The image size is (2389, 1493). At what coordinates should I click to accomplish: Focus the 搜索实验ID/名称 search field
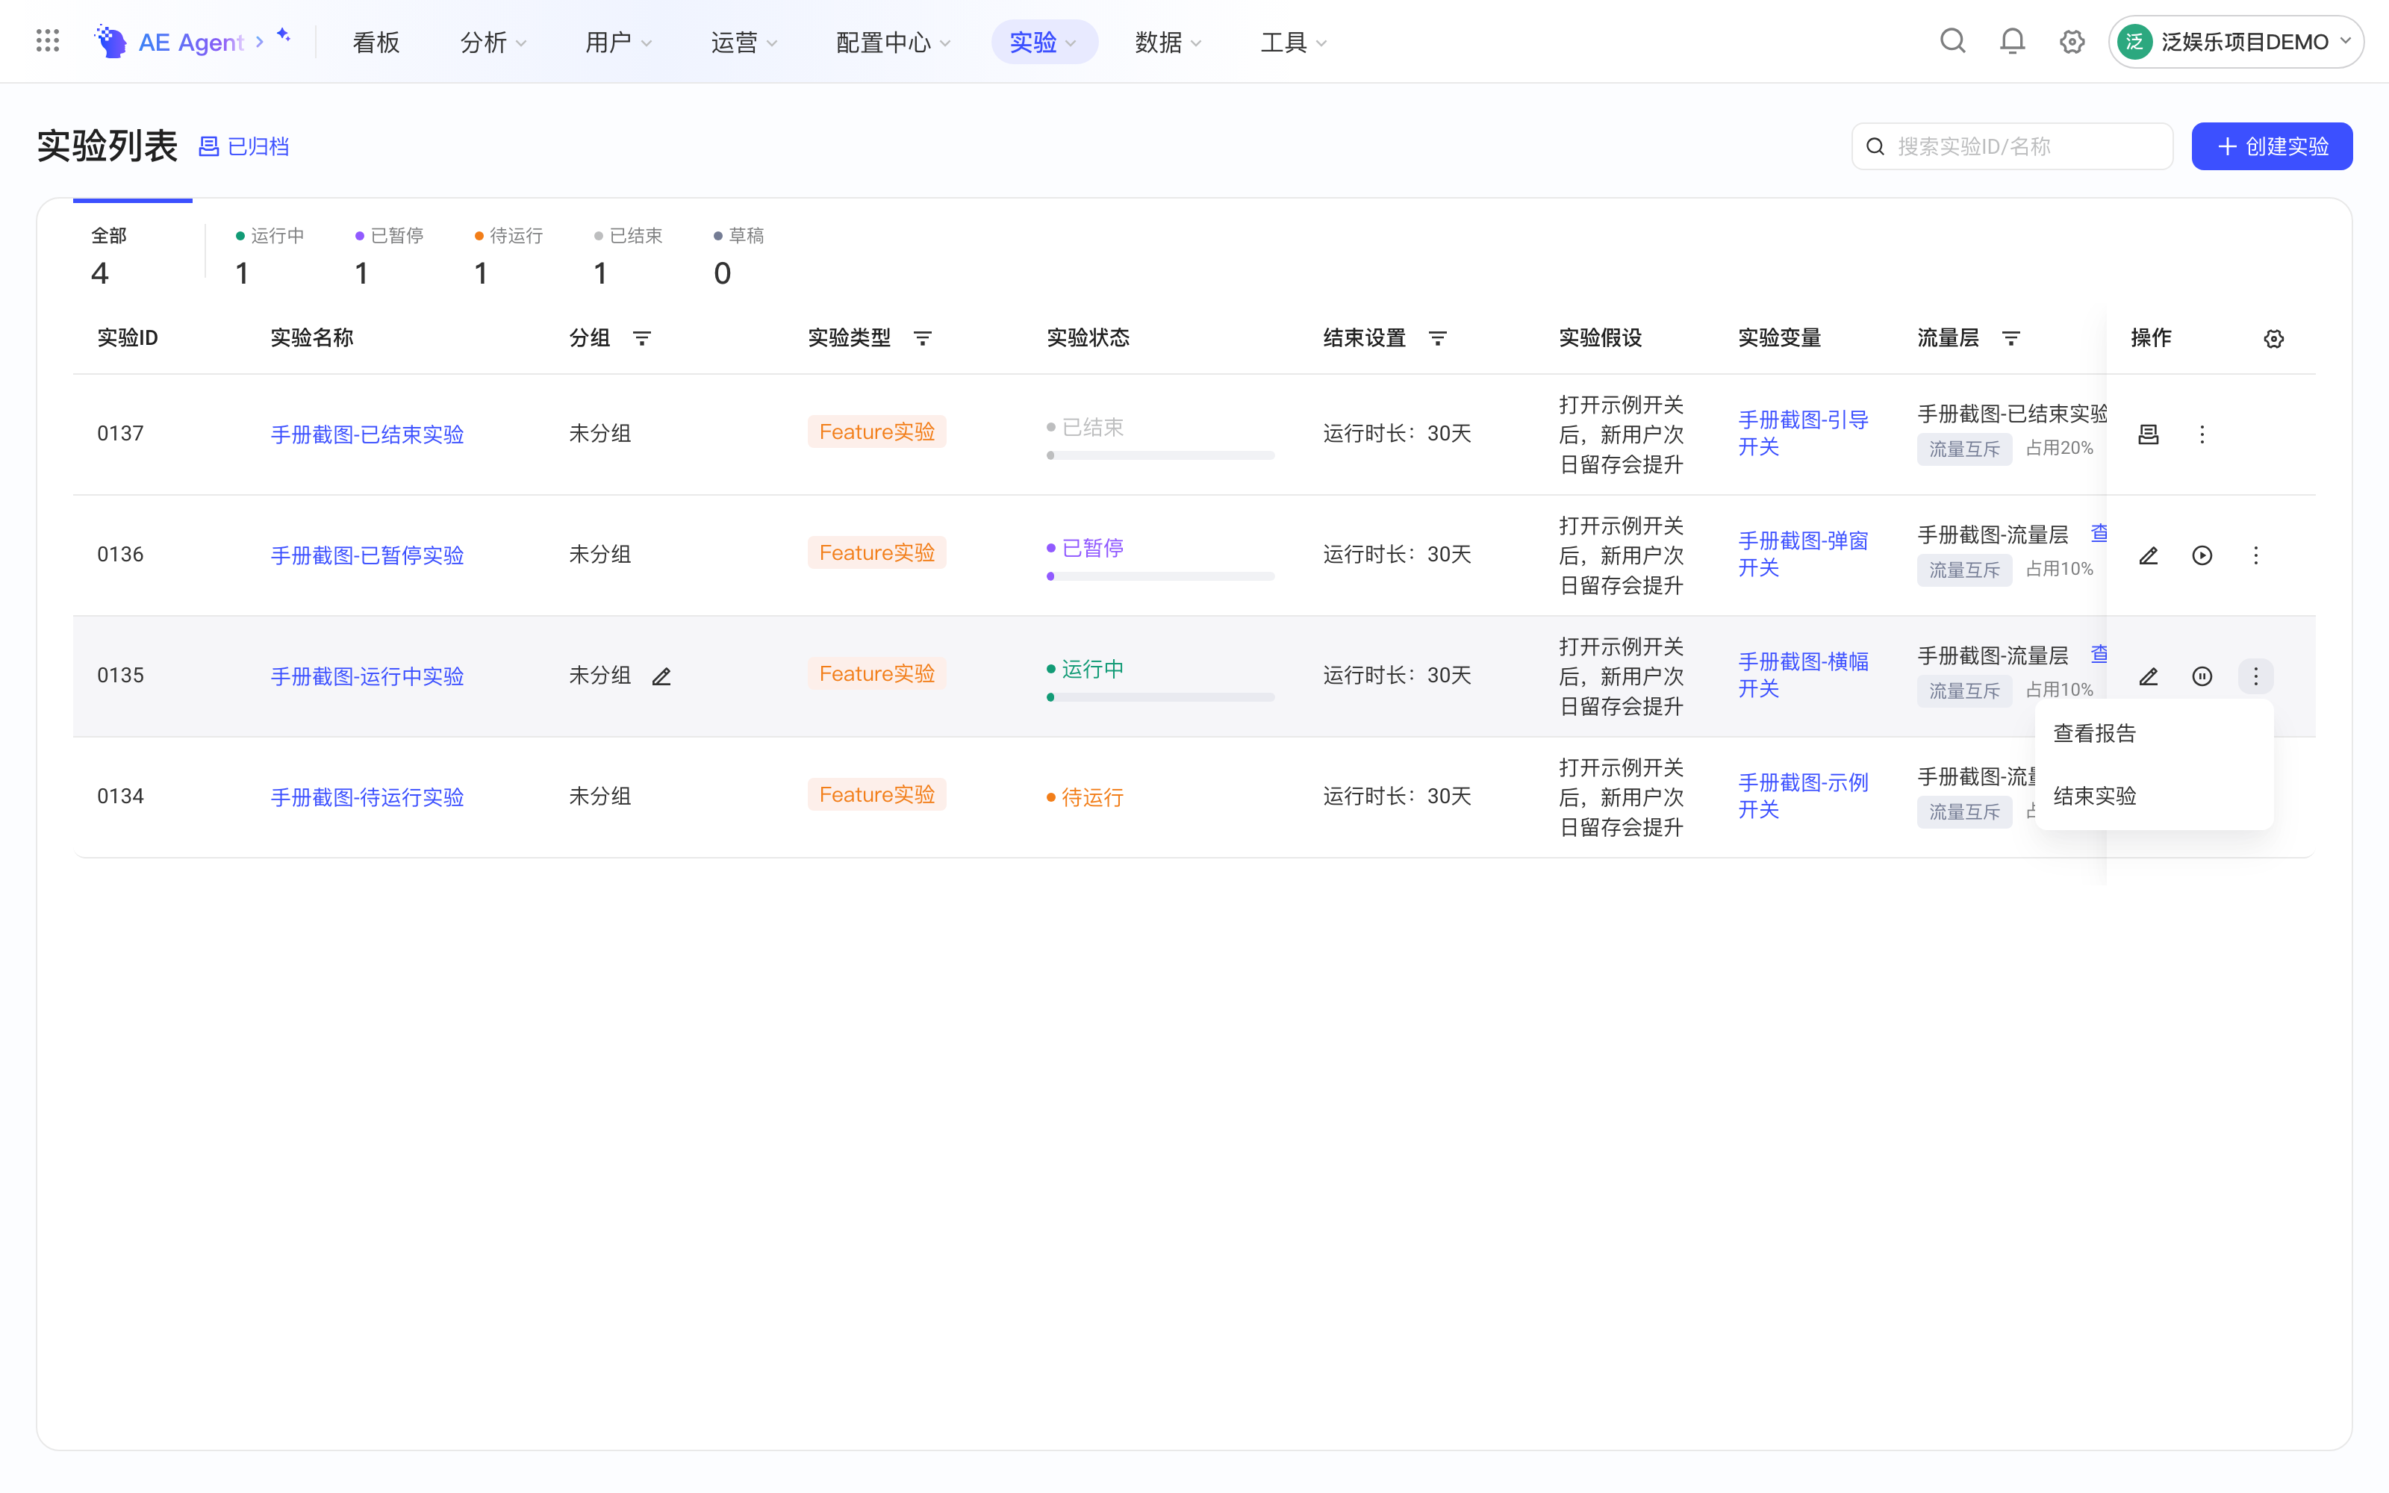2012,146
